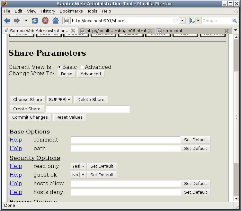Screen dimensions: 241x211
Task: Click the path text input field
Action: (x=125, y=149)
